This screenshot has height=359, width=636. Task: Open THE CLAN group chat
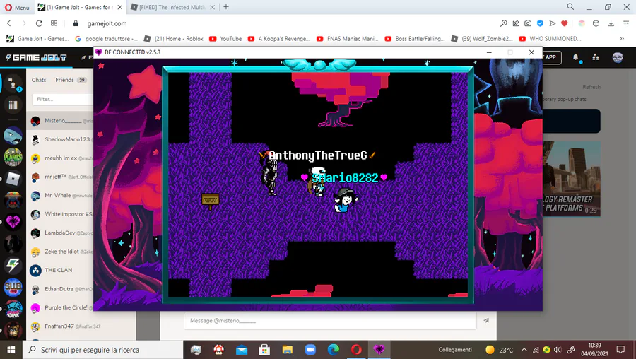(60, 270)
